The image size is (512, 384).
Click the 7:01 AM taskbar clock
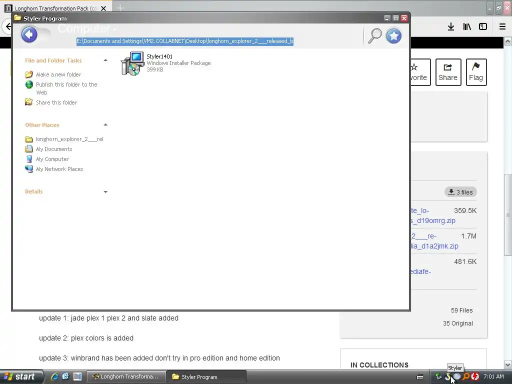point(493,376)
